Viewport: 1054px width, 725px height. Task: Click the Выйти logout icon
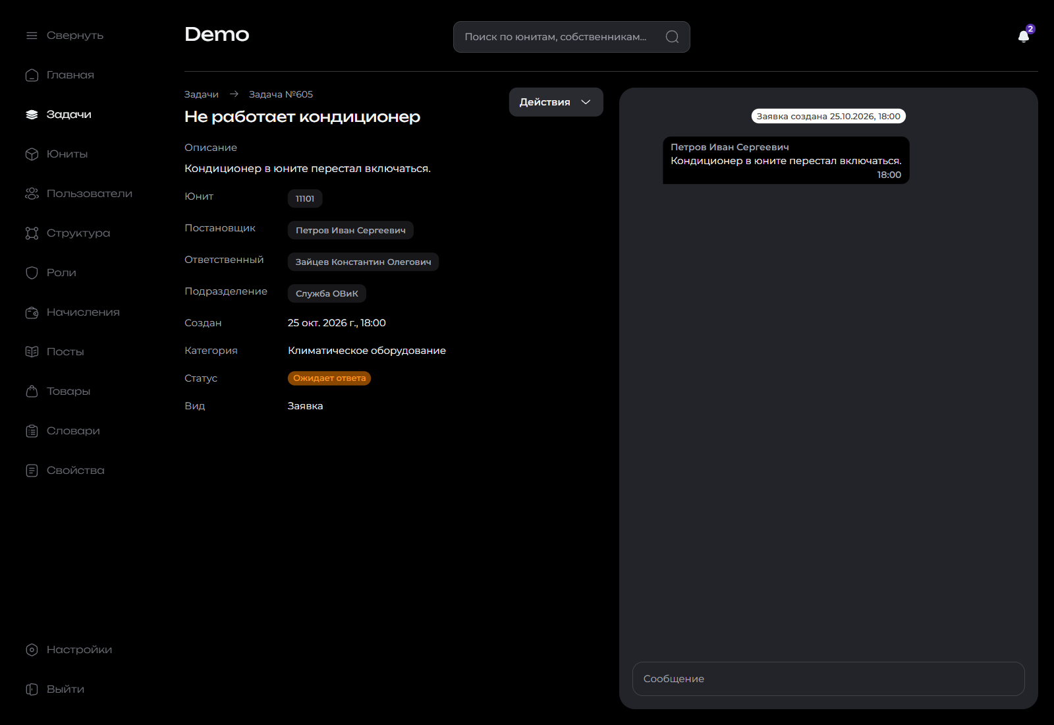[32, 689]
